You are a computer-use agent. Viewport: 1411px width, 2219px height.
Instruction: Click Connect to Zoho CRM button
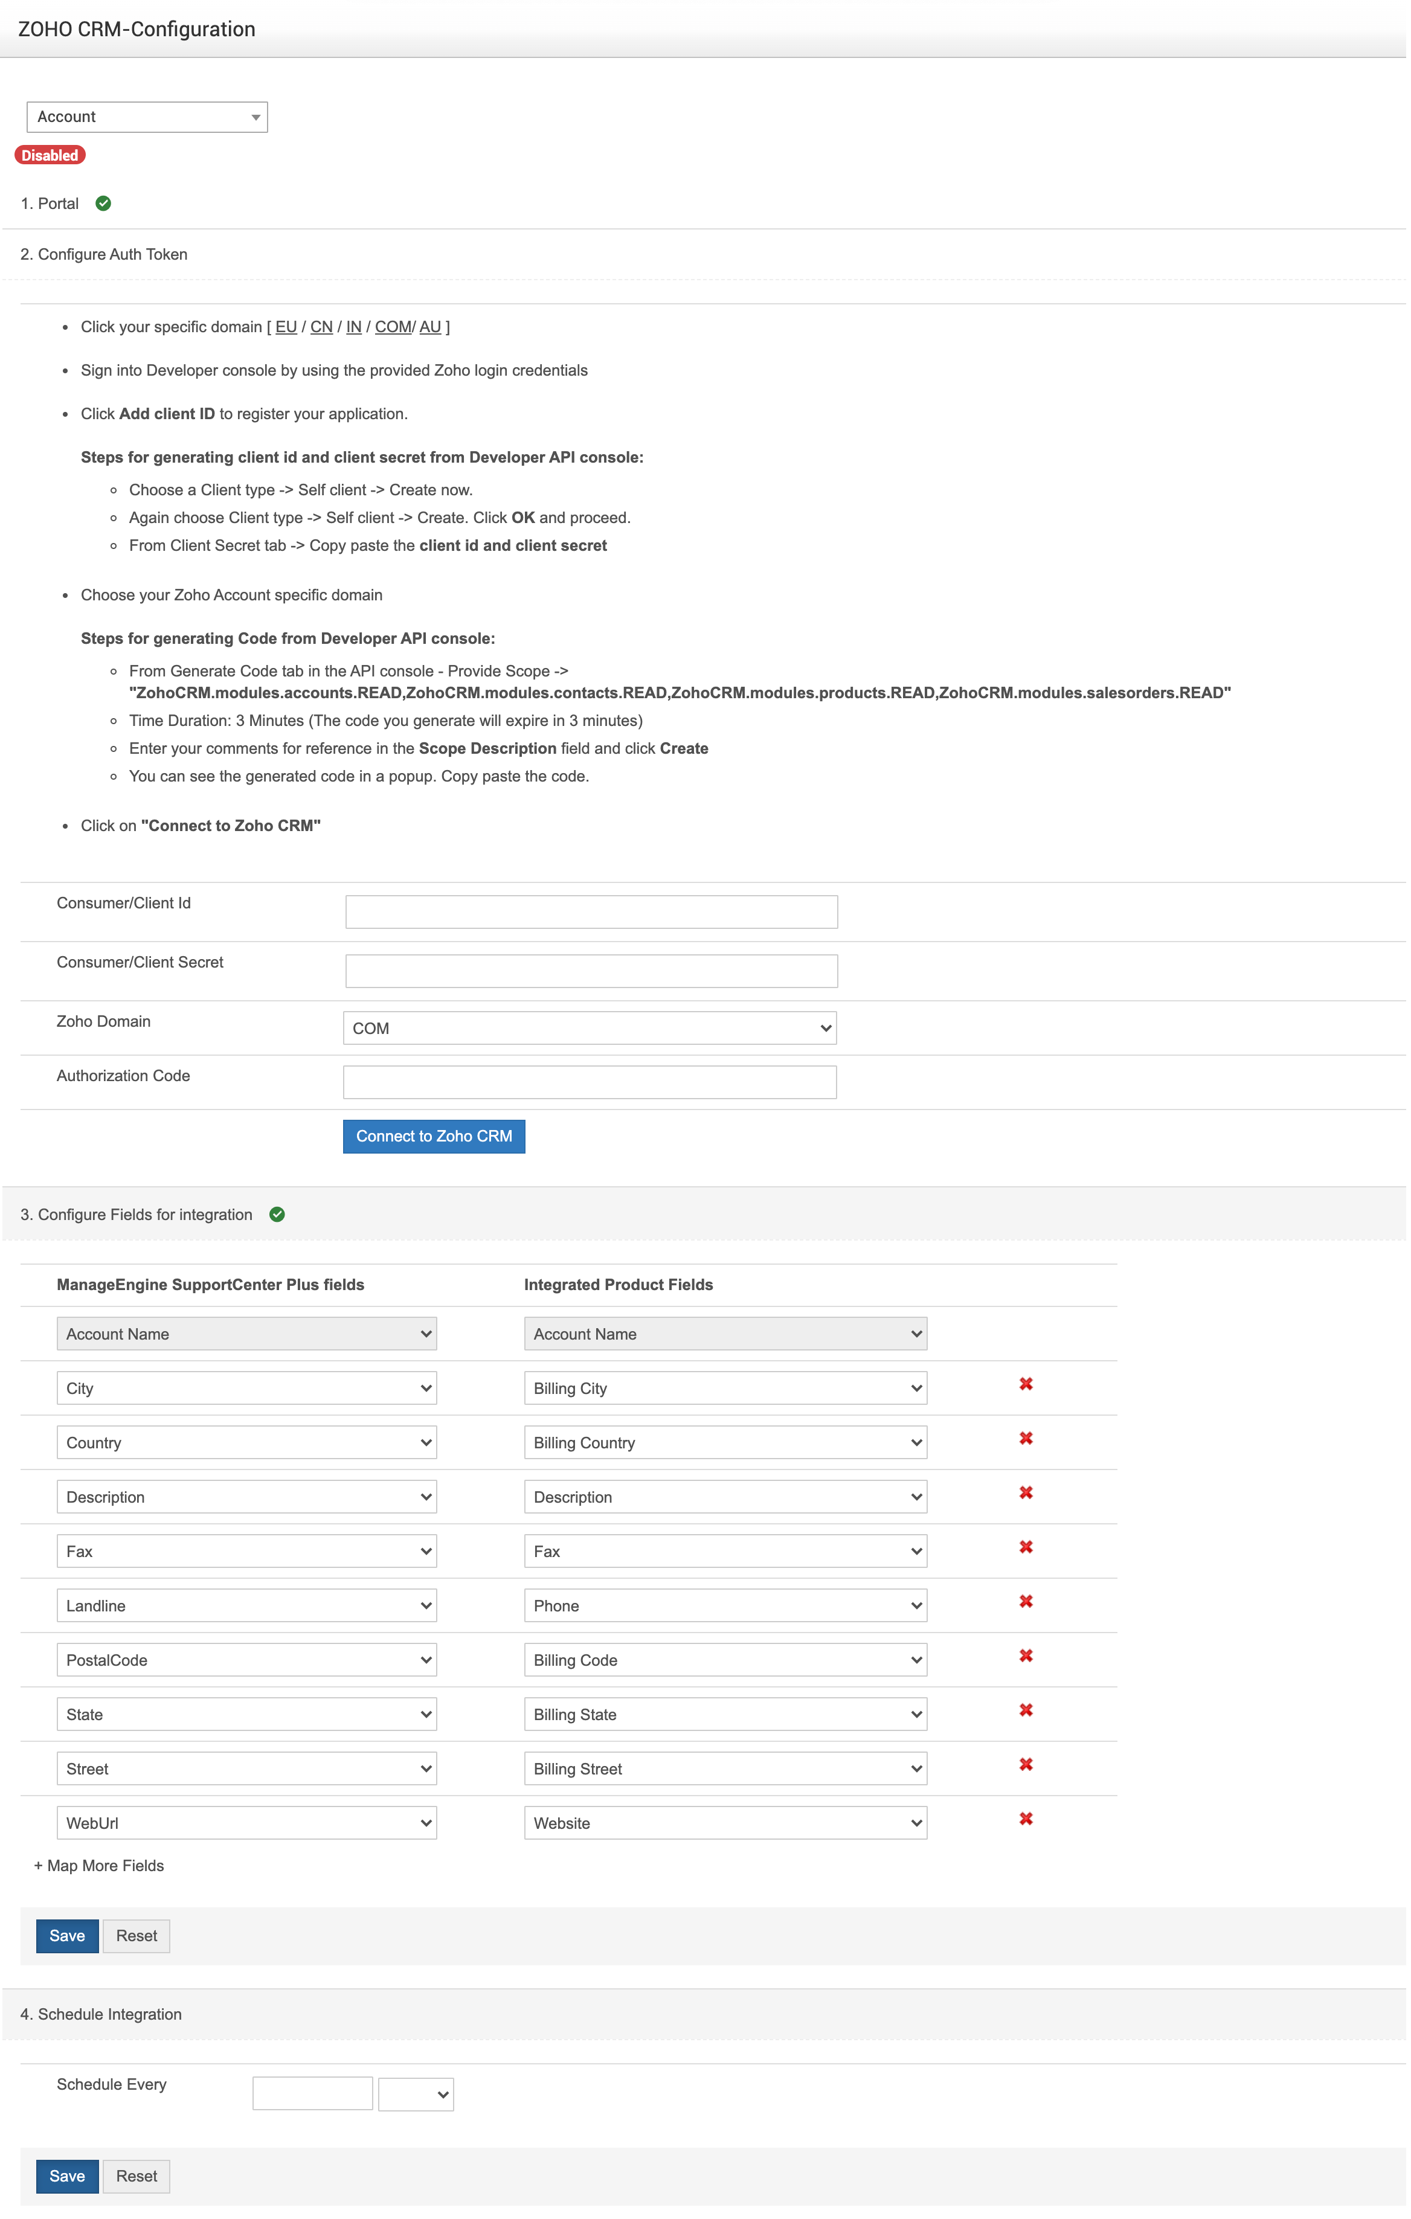pyautogui.click(x=433, y=1136)
